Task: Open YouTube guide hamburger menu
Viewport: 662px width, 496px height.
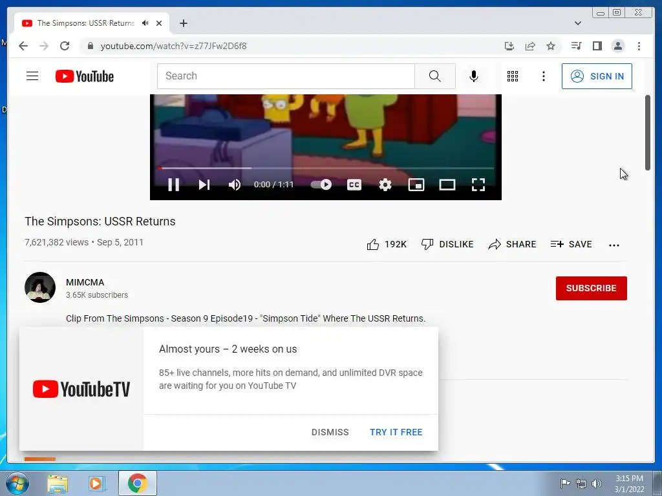Action: click(x=32, y=76)
